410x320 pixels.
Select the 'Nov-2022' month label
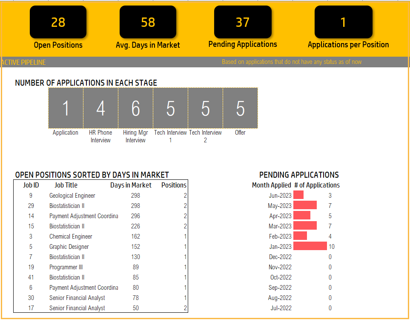280,267
